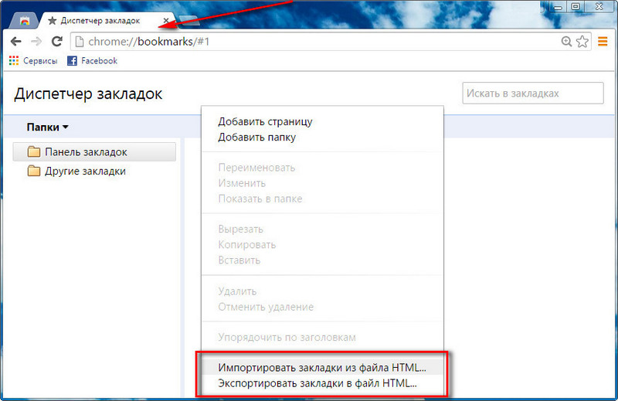Click the bookmark star in the address bar
The height and width of the screenshot is (401, 618).
pyautogui.click(x=583, y=42)
